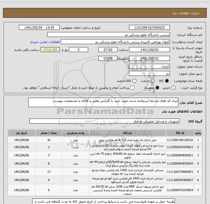Click the میز اداری تریبون استاد item

coord(128,190)
